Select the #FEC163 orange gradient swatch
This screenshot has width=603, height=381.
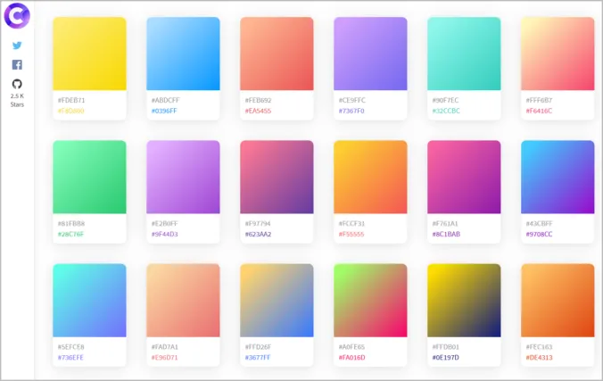[558, 300]
